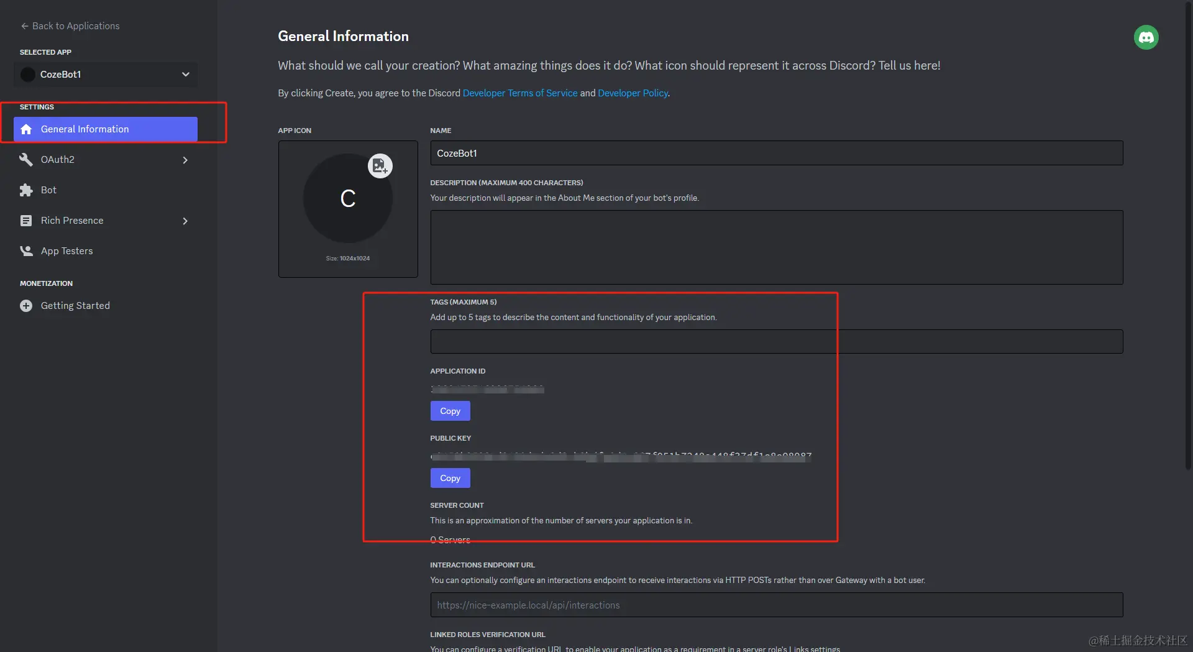
Task: Open General Information settings page
Action: coord(106,129)
